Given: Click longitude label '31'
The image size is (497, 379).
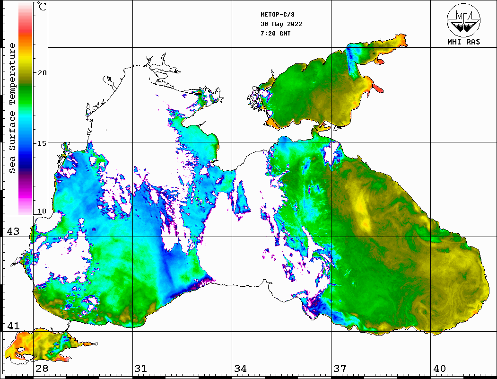Looking at the screenshot, I should click(x=141, y=368).
